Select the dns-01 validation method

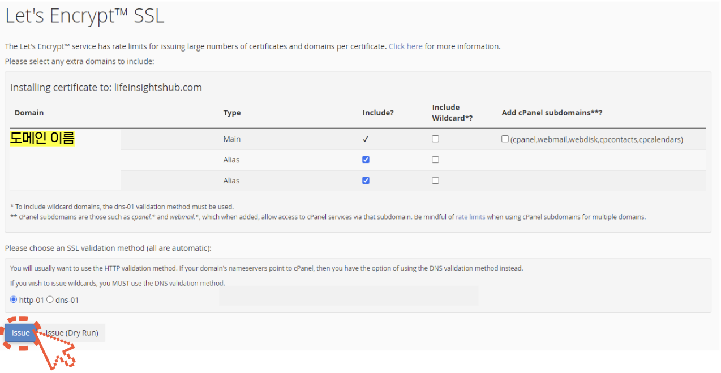pos(50,299)
